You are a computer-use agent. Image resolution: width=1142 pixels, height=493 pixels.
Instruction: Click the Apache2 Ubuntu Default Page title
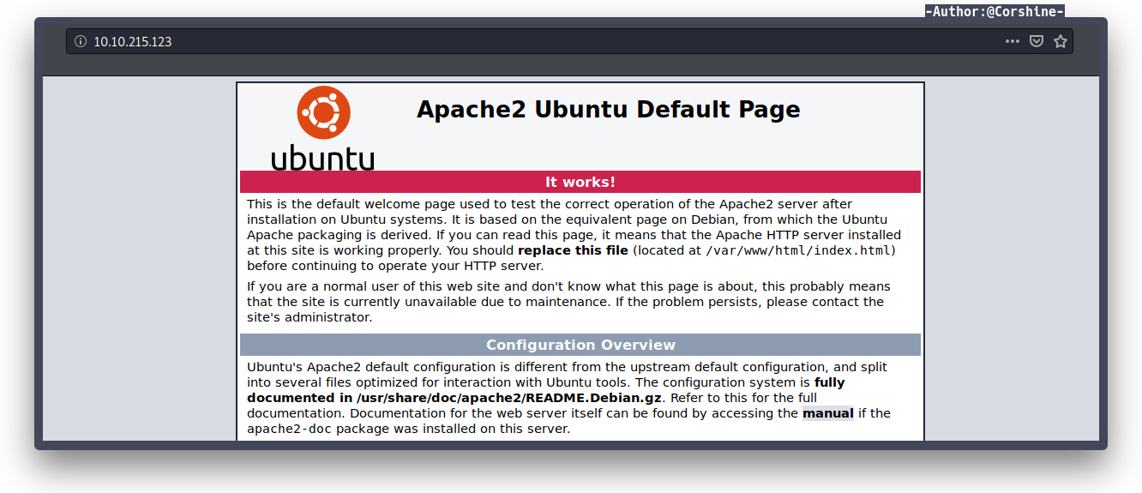pos(608,110)
